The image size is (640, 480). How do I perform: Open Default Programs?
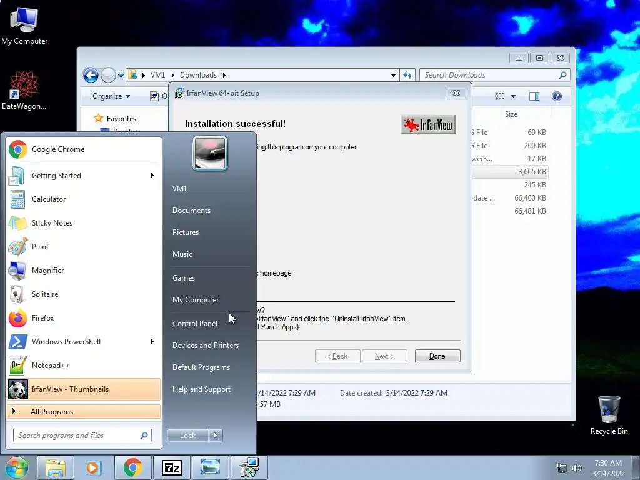tap(201, 367)
